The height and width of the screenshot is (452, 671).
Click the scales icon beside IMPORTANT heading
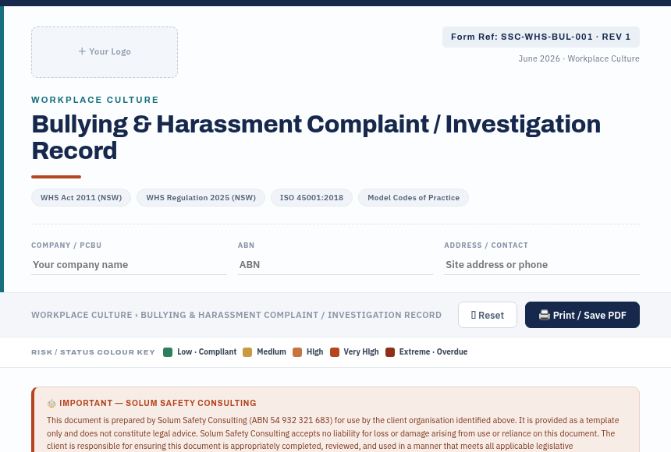click(51, 403)
